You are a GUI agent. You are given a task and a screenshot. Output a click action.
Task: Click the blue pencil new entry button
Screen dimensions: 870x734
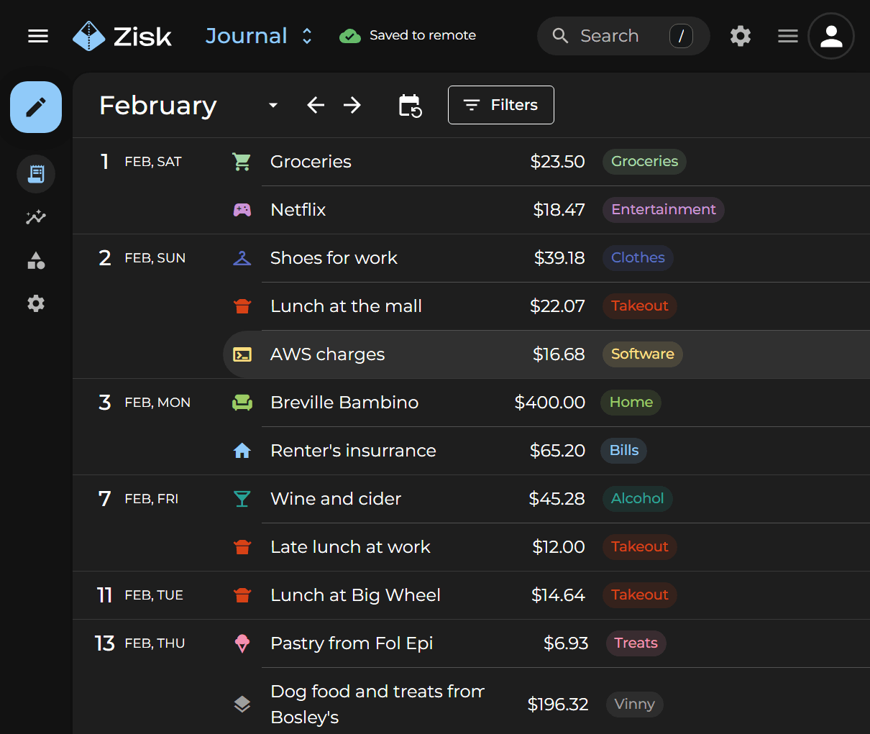tap(36, 107)
